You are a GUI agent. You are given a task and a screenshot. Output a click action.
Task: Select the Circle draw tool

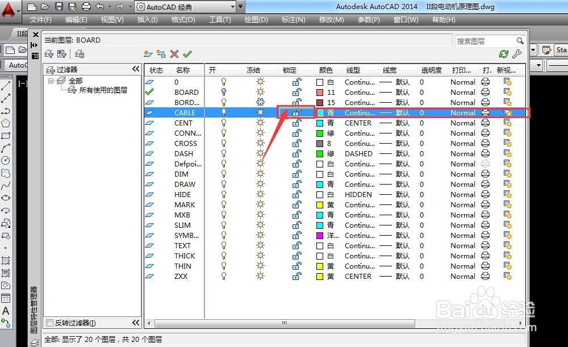coord(6,161)
